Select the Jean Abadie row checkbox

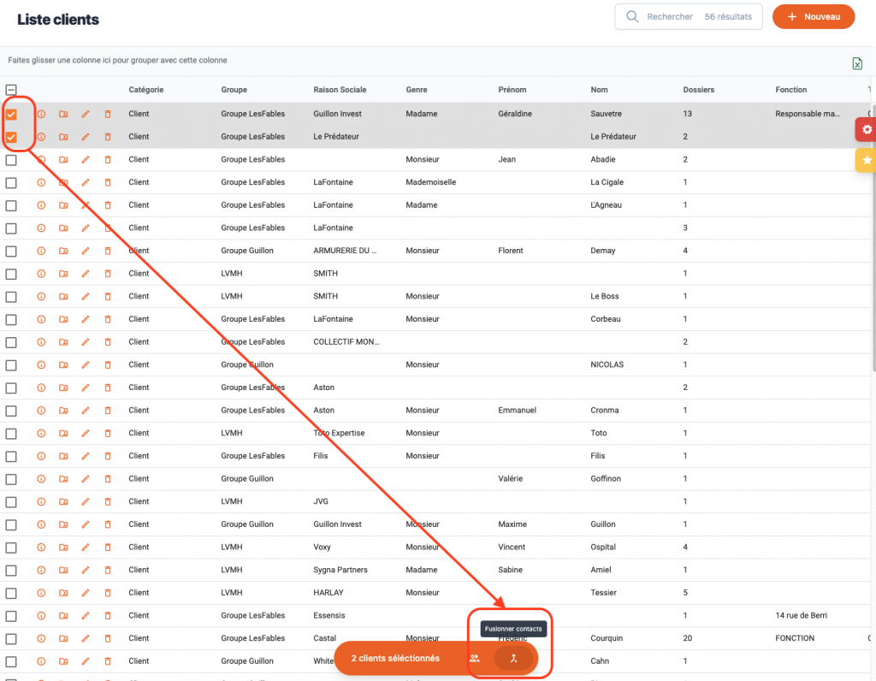click(11, 159)
